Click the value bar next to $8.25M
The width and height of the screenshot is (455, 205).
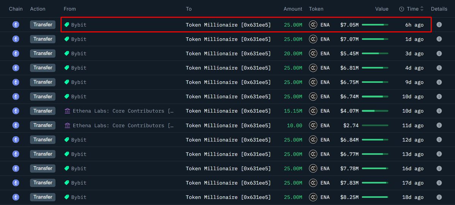tap(375, 197)
